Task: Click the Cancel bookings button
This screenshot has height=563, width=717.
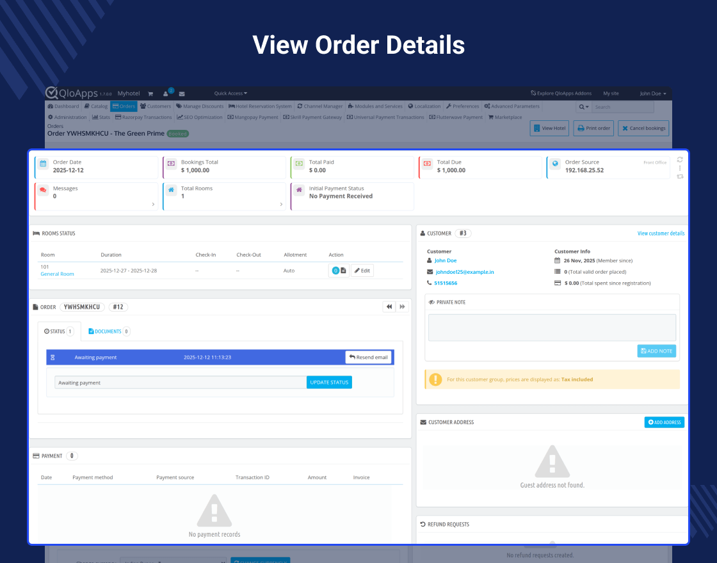Action: [x=643, y=129]
